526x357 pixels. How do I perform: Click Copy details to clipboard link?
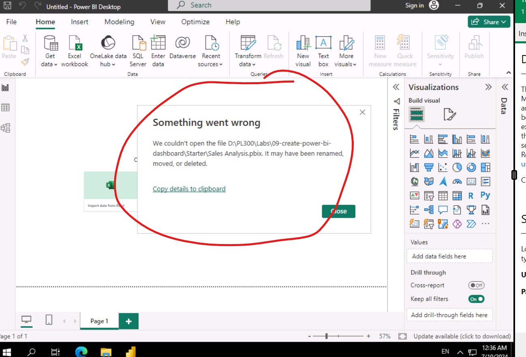(x=189, y=189)
